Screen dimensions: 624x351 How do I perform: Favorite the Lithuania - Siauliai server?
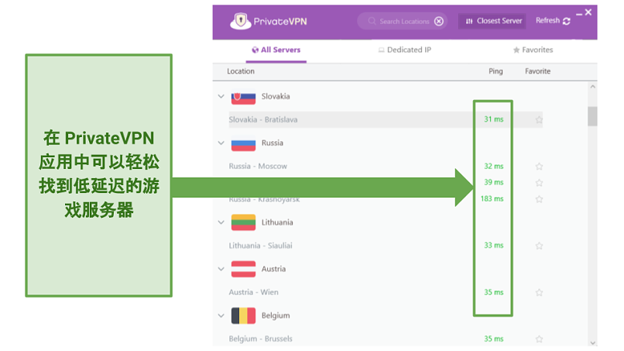(539, 246)
